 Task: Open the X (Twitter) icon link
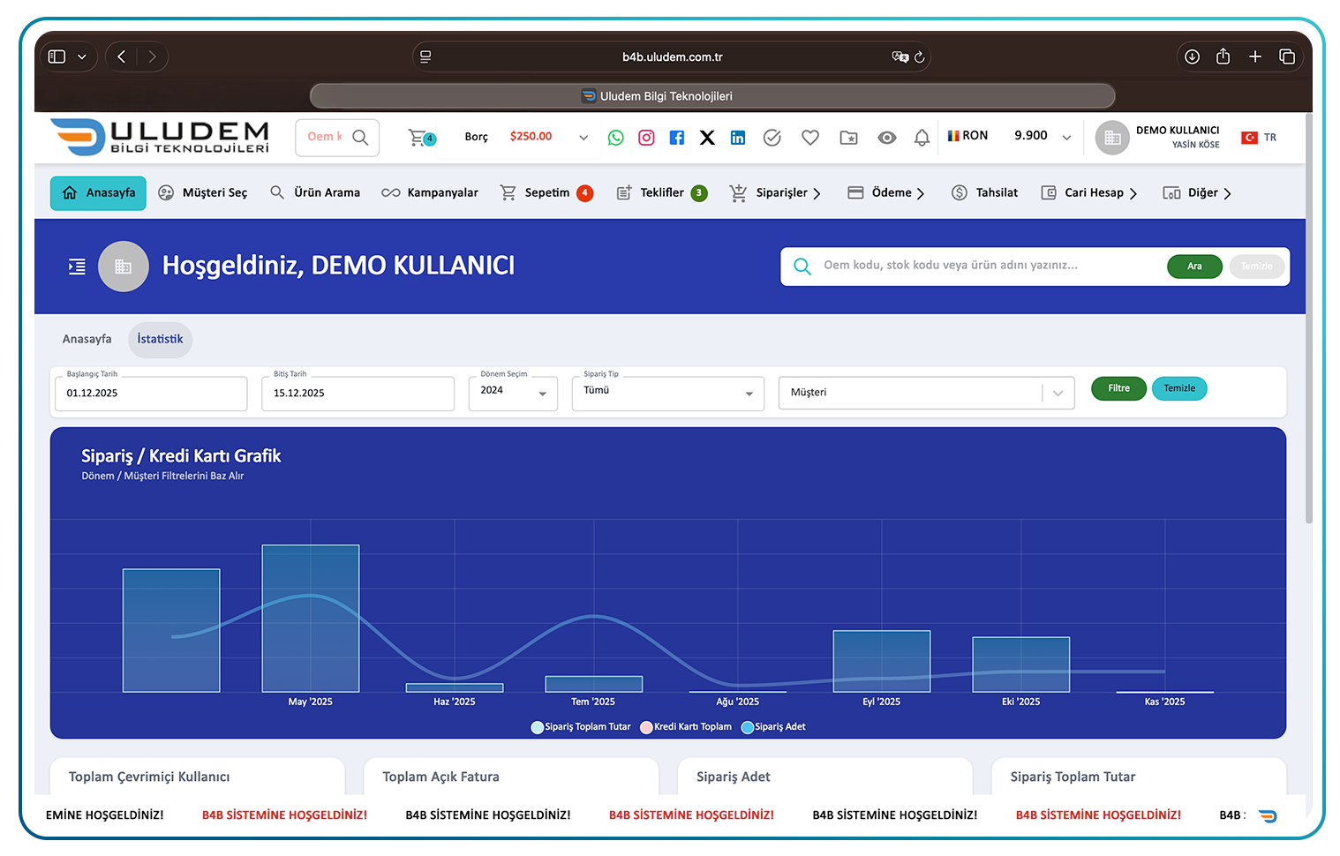[707, 138]
